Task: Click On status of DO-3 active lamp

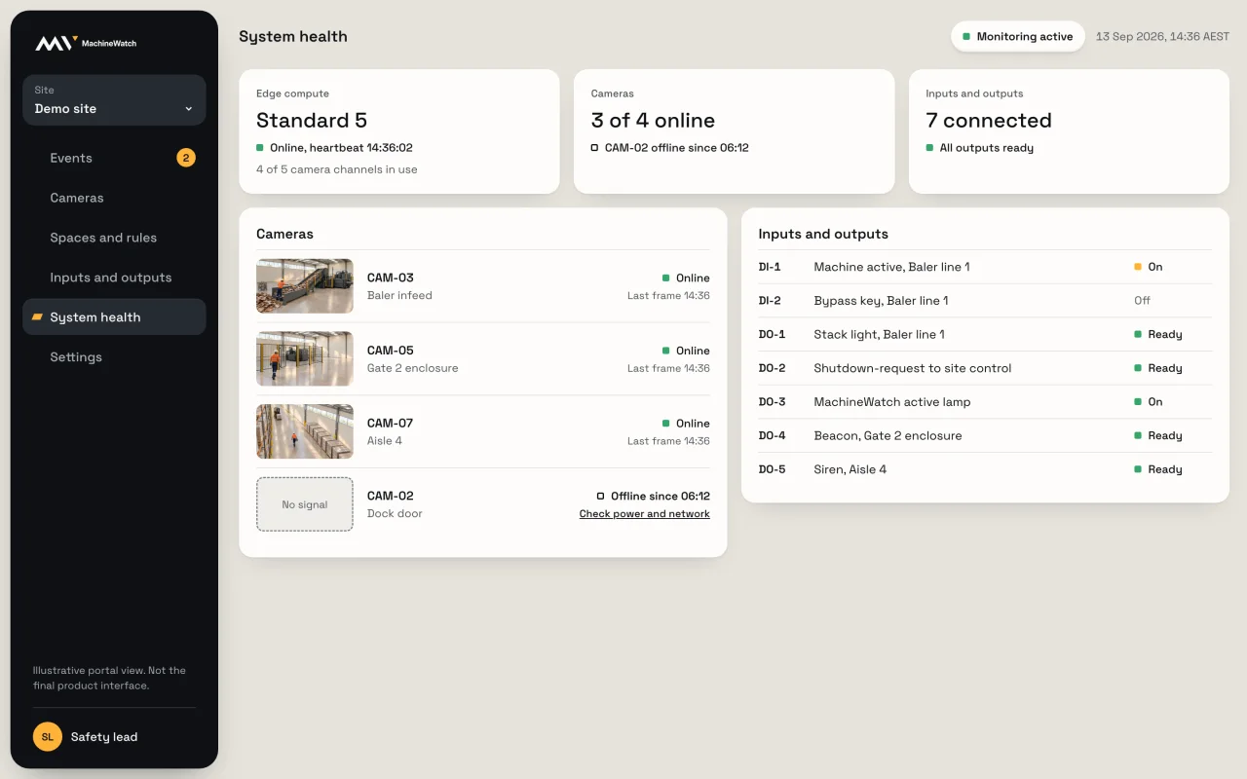Action: [1148, 401]
